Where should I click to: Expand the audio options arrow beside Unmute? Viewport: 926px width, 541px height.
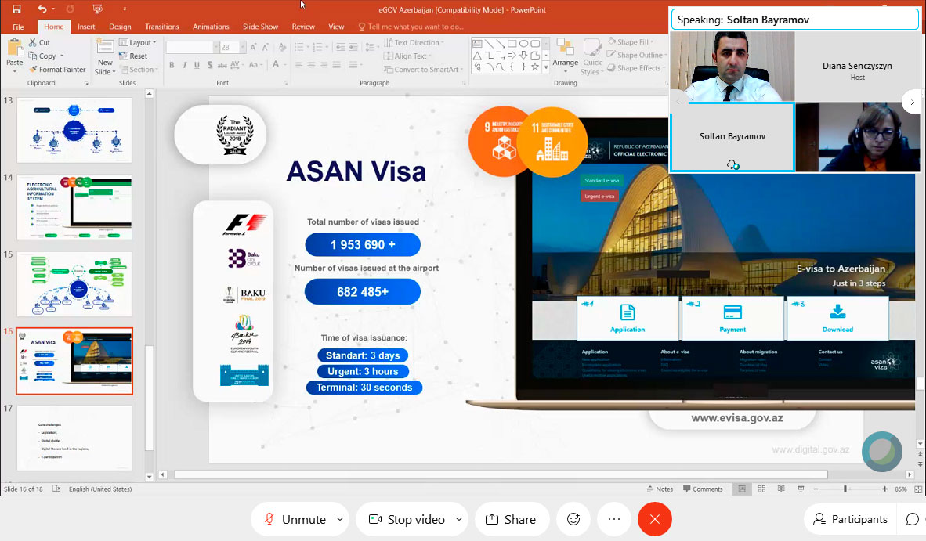(340, 519)
